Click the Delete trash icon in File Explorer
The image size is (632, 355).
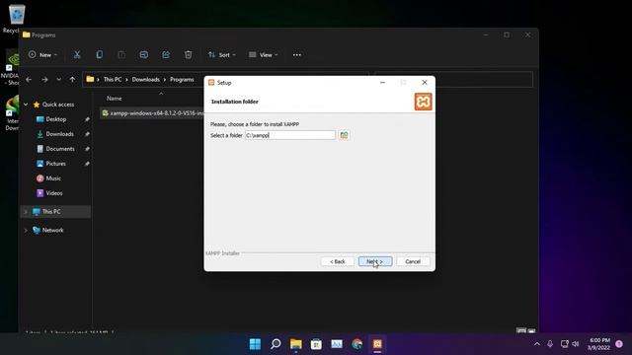coord(188,55)
